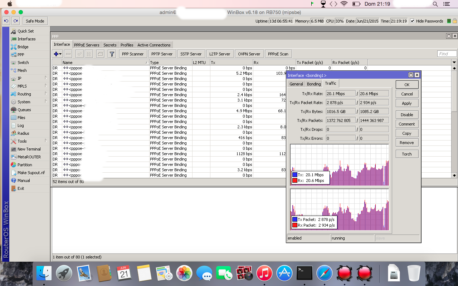
Task: Select the PPP sidebar entry
Action: coord(30,55)
